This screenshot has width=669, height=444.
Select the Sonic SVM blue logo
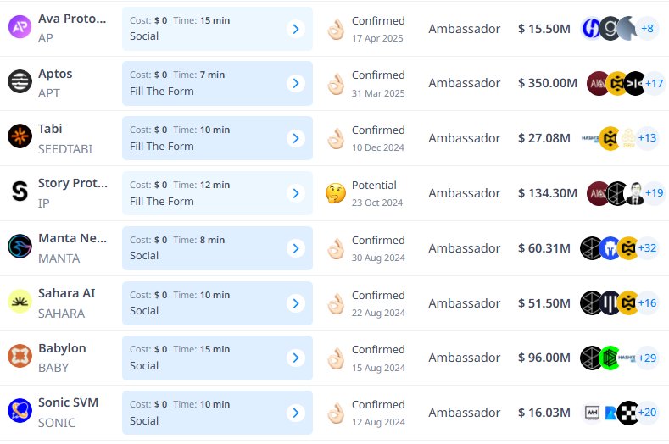pos(20,411)
